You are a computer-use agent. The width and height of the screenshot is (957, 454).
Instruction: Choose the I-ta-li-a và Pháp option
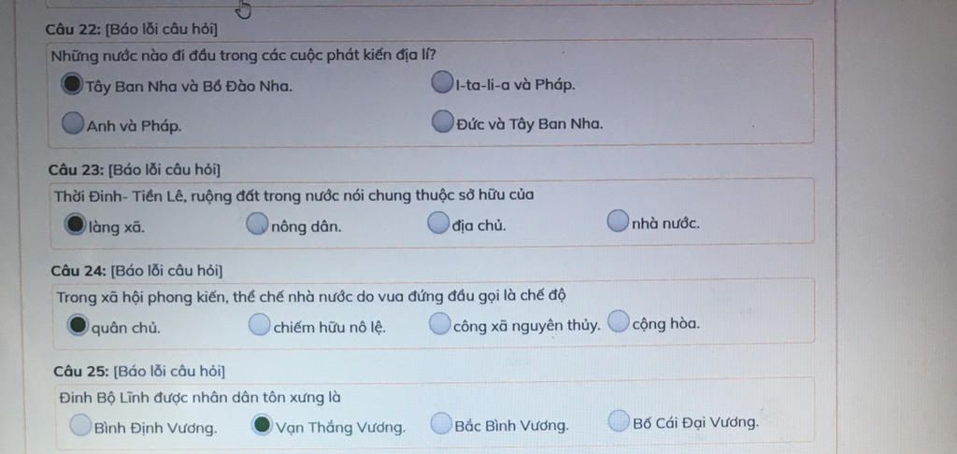[x=442, y=82]
